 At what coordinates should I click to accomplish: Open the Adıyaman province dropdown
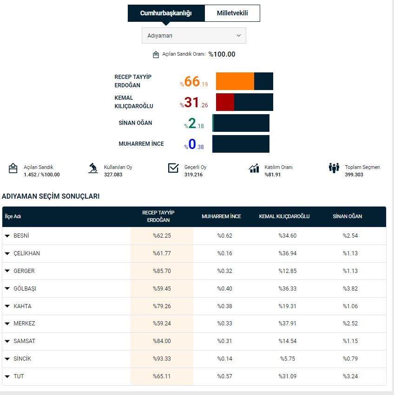(x=194, y=36)
